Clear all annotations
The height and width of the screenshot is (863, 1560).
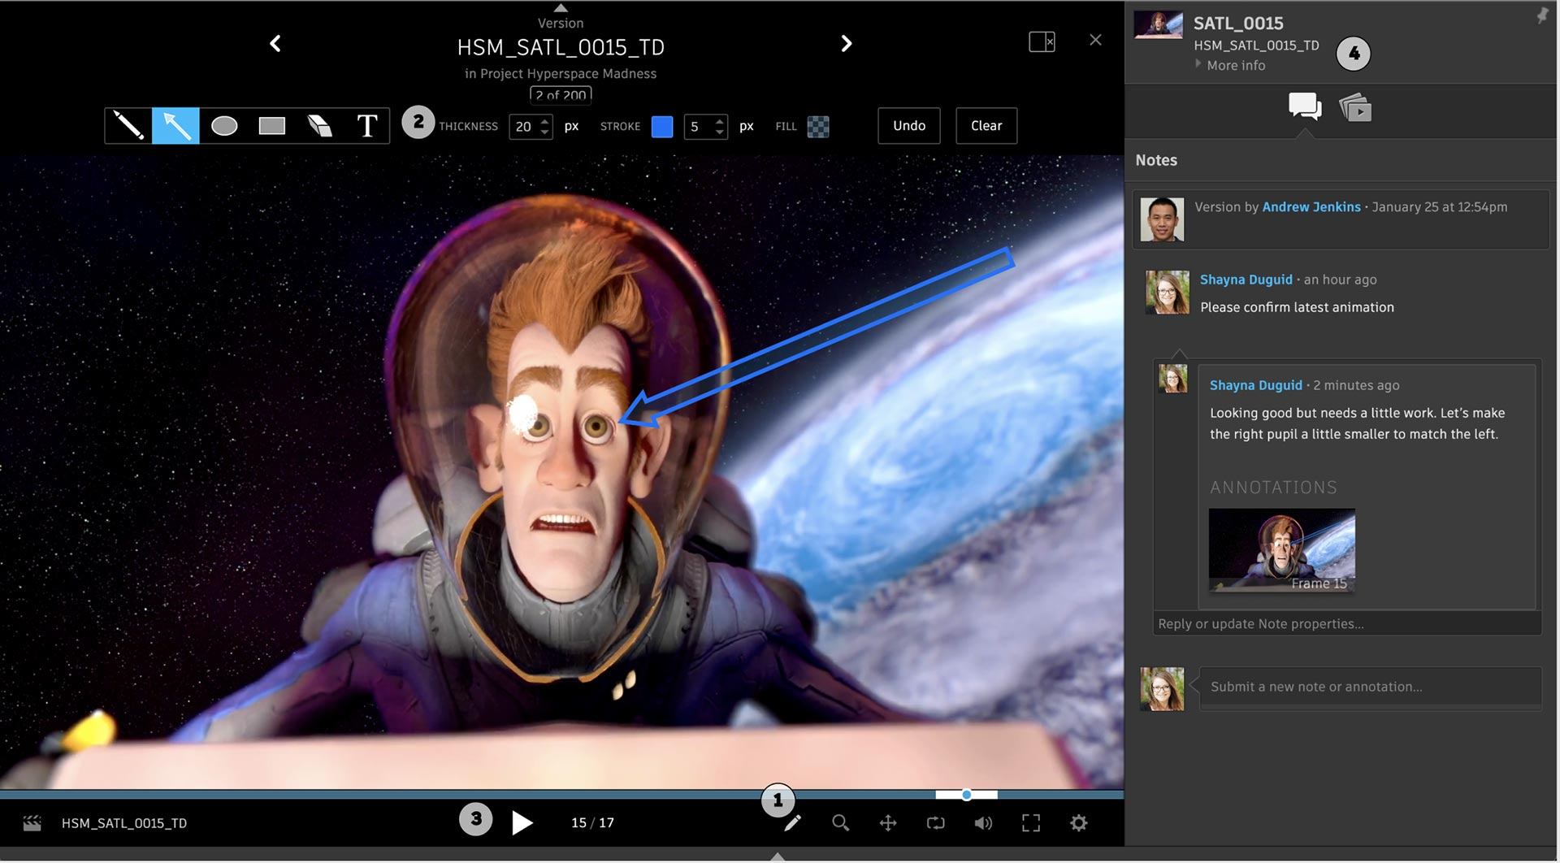tap(986, 126)
